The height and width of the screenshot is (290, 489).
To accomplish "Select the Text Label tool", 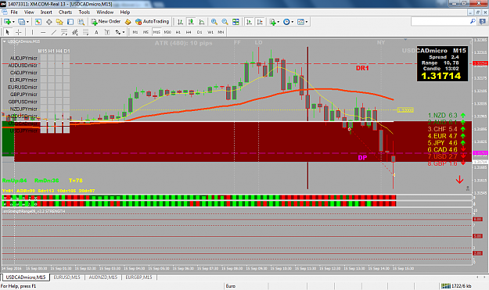I will coord(107,32).
